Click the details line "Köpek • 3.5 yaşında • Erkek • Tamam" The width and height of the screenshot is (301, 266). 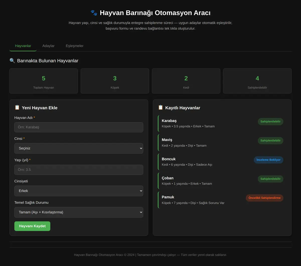click(188, 126)
